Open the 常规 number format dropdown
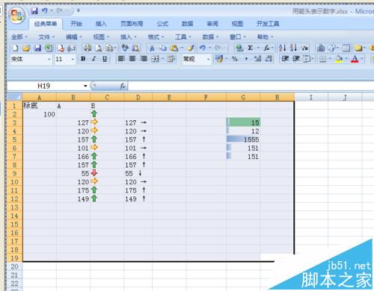 208,59
